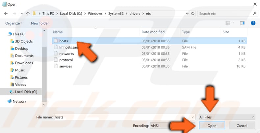Open Desktop in the sidebar

click(x=22, y=49)
